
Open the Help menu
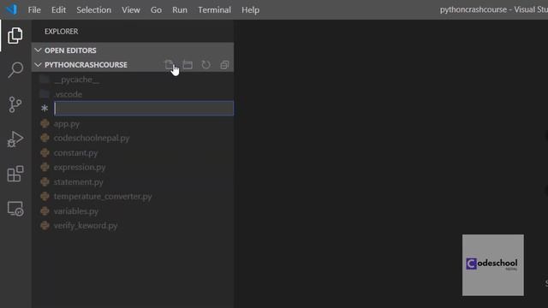250,9
